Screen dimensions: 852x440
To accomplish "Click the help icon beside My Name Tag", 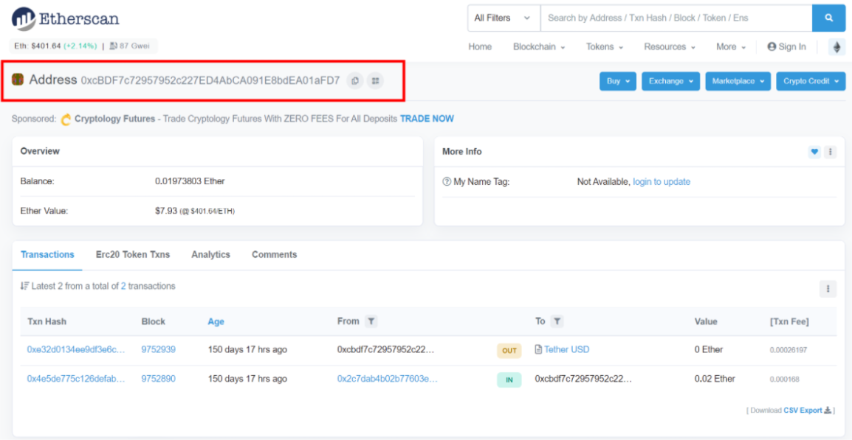I will pyautogui.click(x=447, y=182).
